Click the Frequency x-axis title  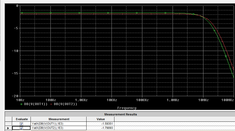[x=127, y=108]
